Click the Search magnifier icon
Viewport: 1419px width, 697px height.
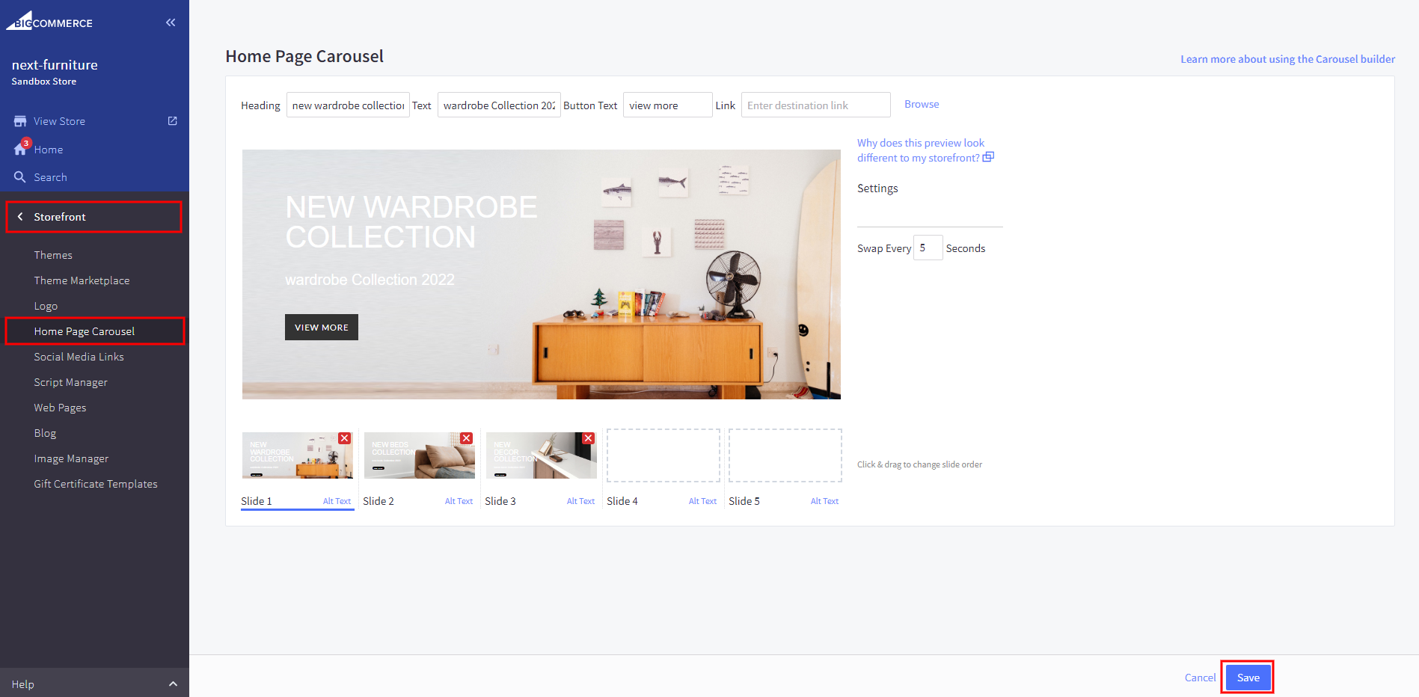[20, 177]
